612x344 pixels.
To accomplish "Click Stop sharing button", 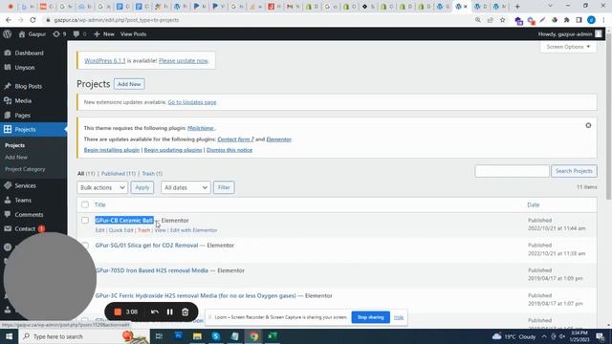I will point(370,317).
